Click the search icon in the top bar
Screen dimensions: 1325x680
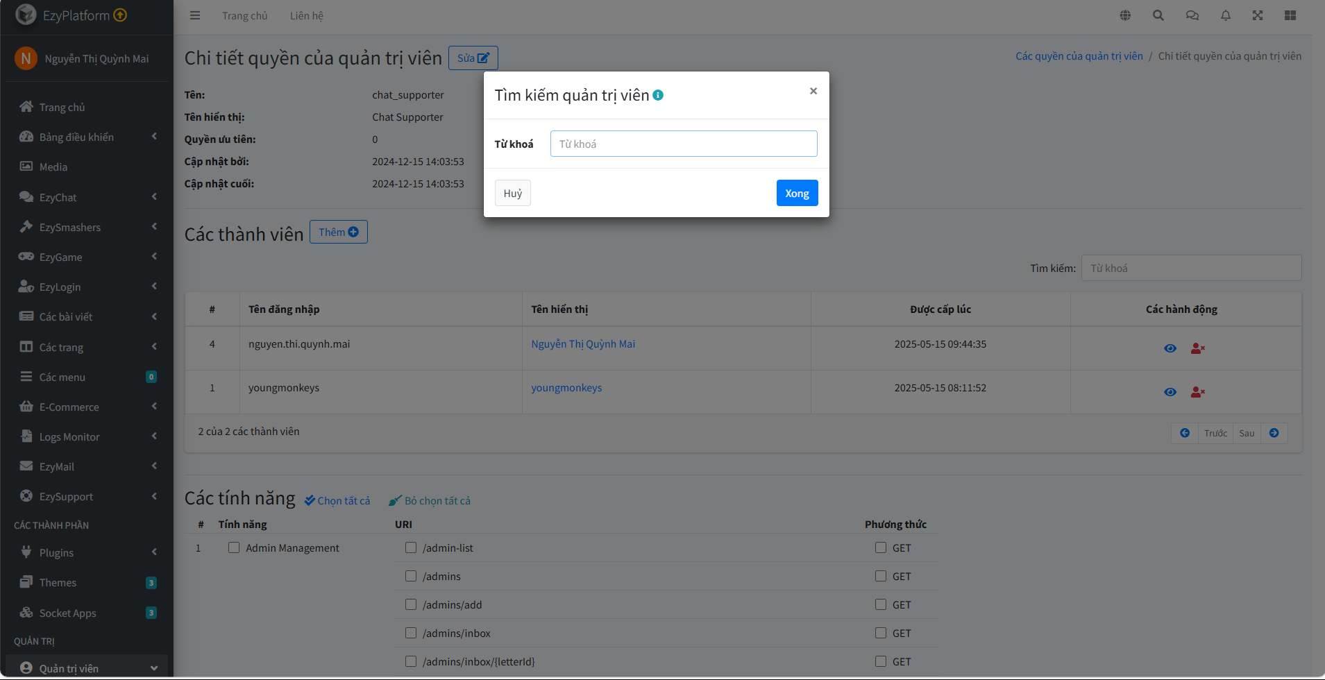pyautogui.click(x=1158, y=15)
